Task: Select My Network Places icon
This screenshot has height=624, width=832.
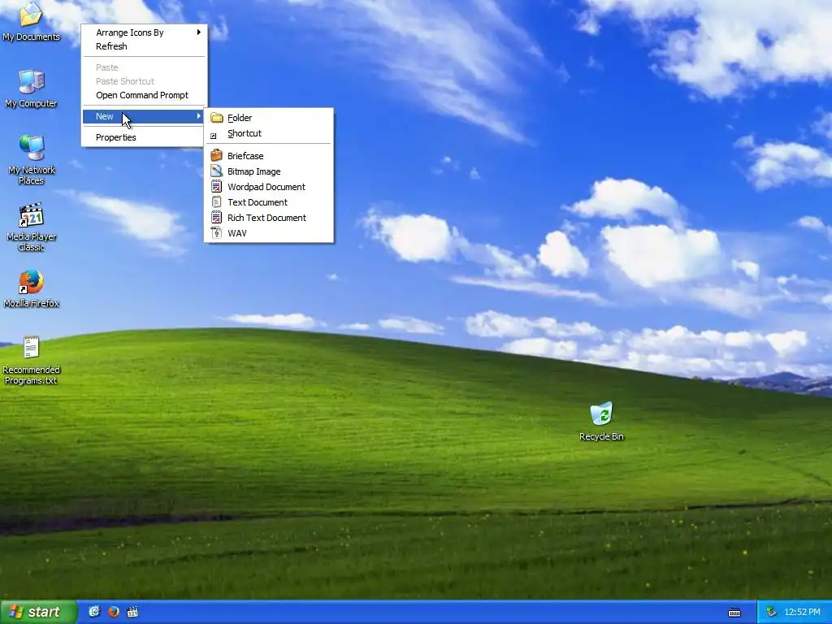Action: pos(31,159)
